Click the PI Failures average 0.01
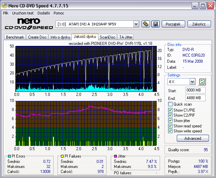Image resolution: width=216 pixels, height=178 pixels. [100, 162]
